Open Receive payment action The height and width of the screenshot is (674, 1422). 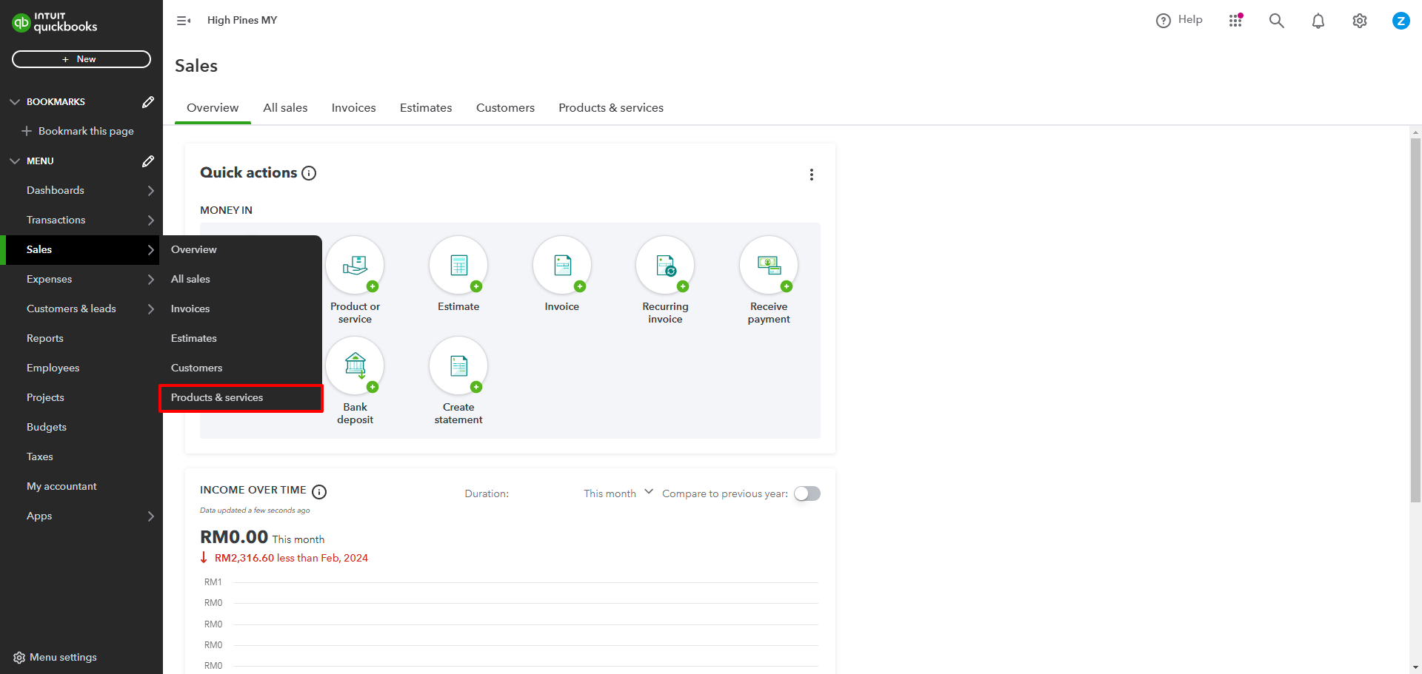tap(769, 280)
